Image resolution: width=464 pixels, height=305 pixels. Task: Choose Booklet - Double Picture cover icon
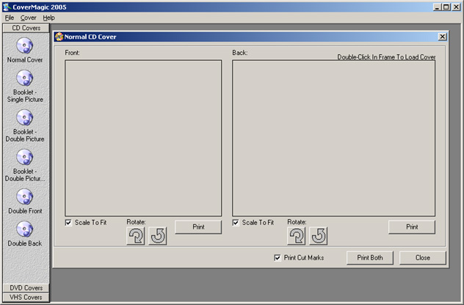24,117
